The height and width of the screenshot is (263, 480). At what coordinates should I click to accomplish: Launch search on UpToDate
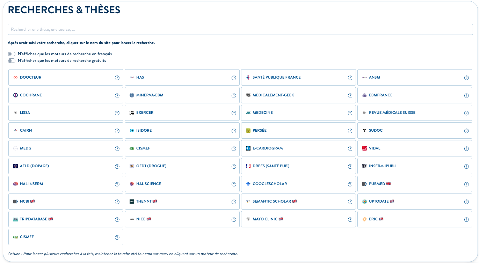[x=379, y=202]
